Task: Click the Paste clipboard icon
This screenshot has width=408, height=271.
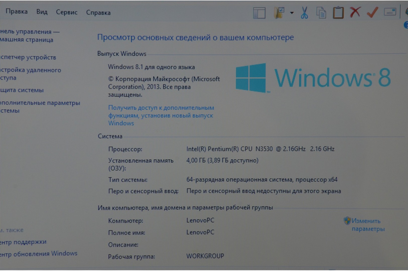Action: tap(338, 13)
